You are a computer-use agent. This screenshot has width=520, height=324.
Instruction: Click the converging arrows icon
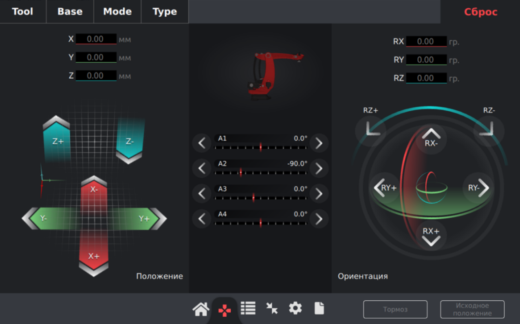pos(272,309)
